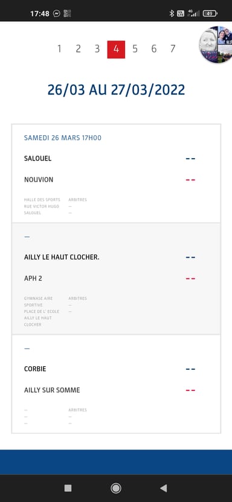Open the NOUVION team link
This screenshot has width=232, height=502.
click(x=39, y=180)
